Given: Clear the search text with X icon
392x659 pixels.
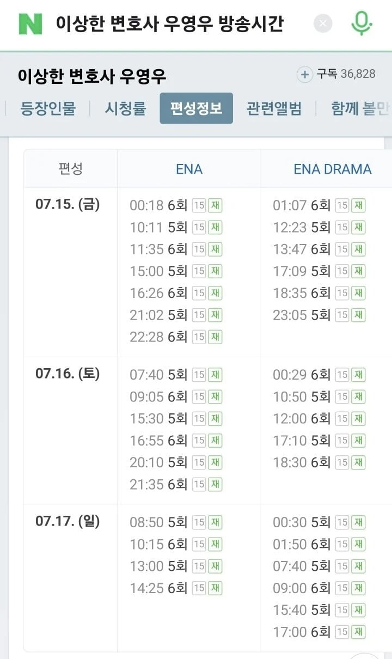Looking at the screenshot, I should pyautogui.click(x=323, y=24).
